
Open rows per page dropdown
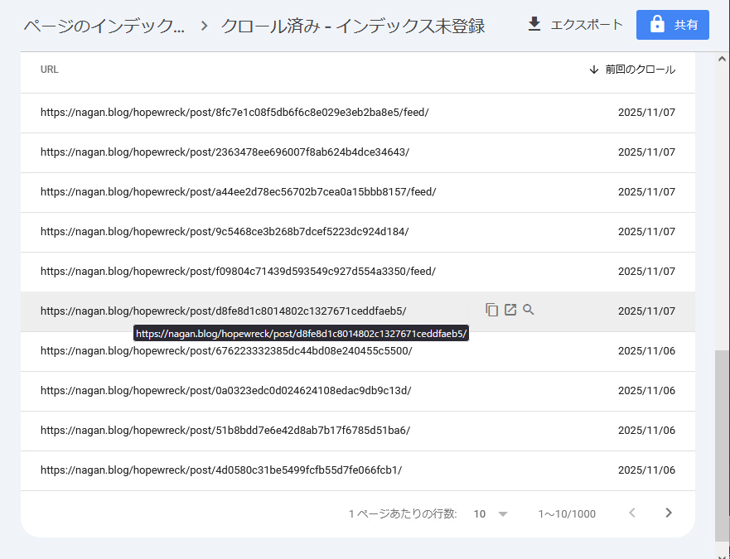tap(491, 513)
